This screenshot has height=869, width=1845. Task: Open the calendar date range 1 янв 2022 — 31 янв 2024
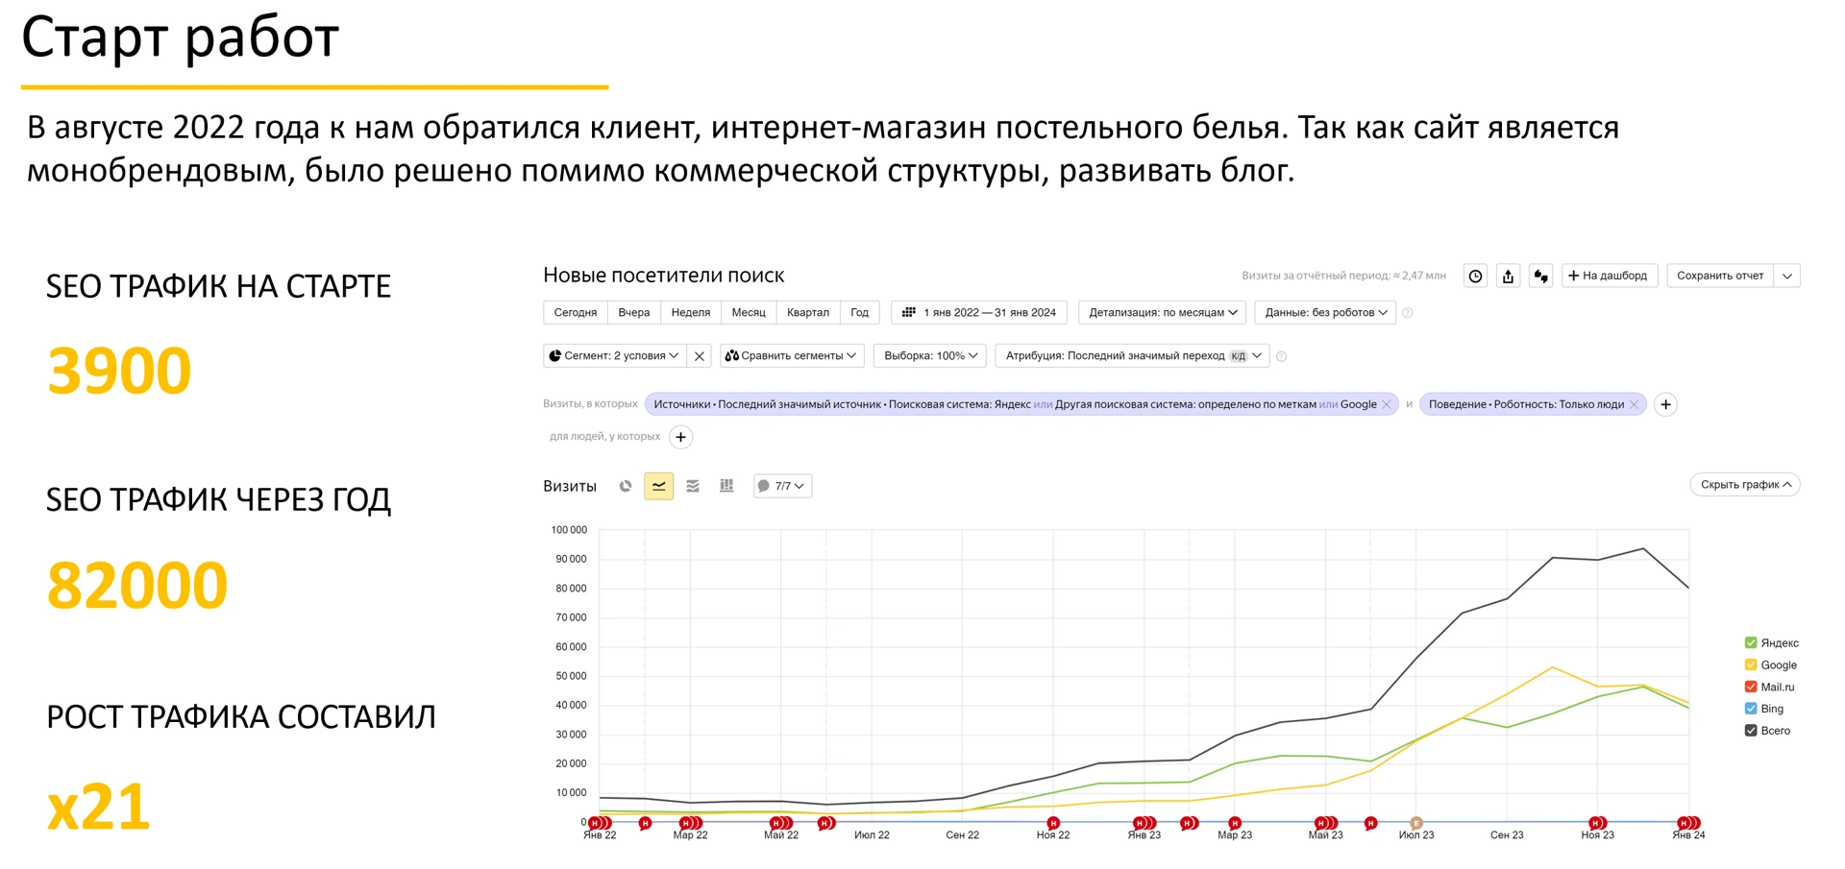pyautogui.click(x=979, y=313)
